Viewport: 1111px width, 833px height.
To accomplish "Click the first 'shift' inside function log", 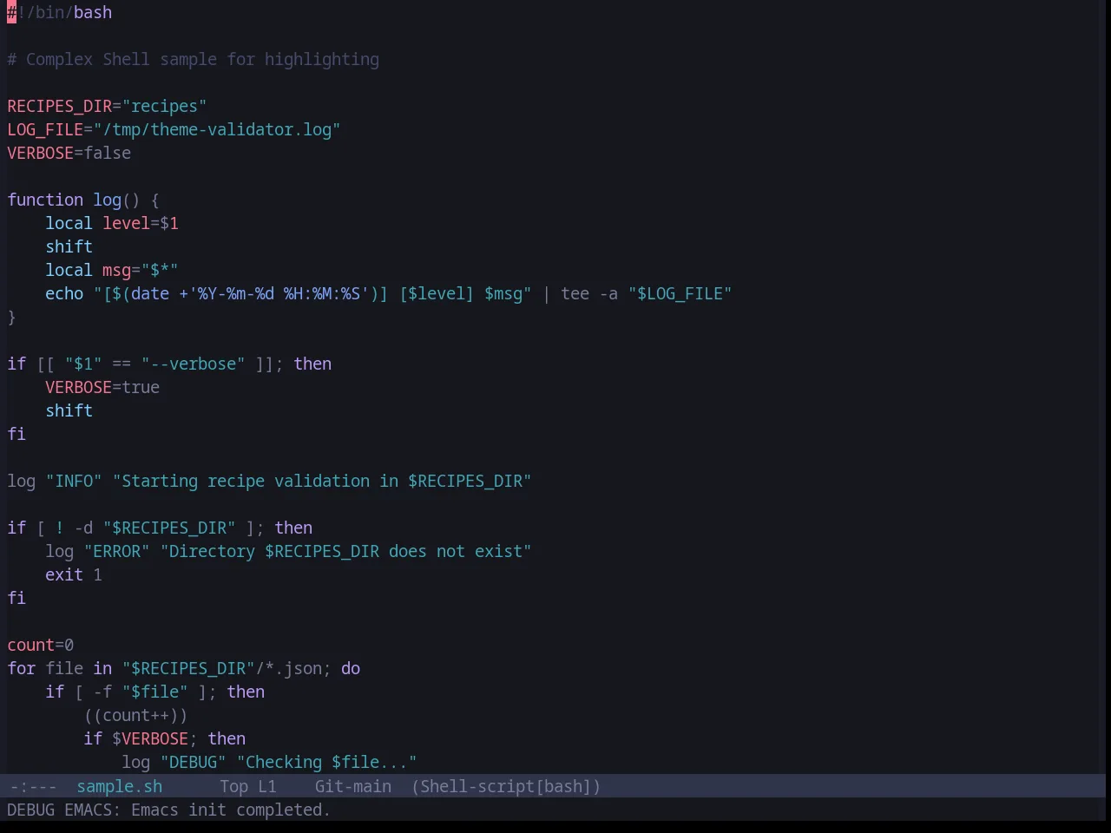I will 69,246.
